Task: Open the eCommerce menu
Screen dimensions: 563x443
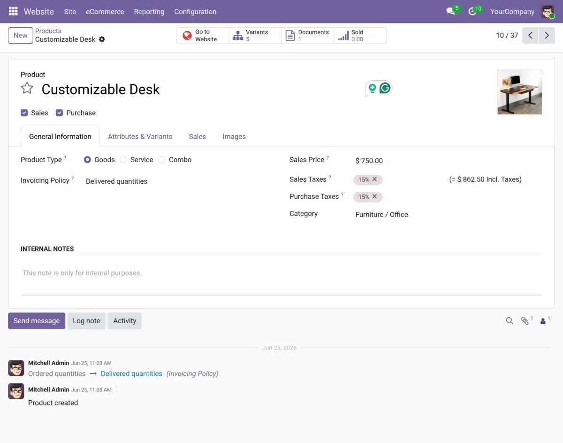Action: (105, 12)
